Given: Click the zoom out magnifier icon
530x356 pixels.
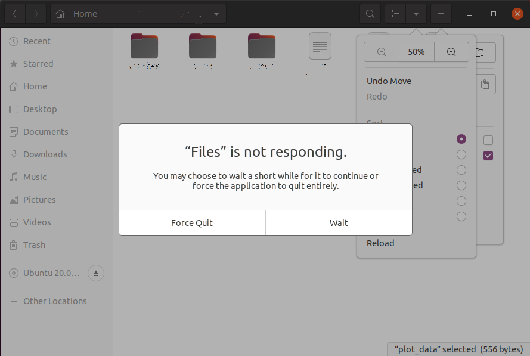Looking at the screenshot, I should (x=382, y=52).
